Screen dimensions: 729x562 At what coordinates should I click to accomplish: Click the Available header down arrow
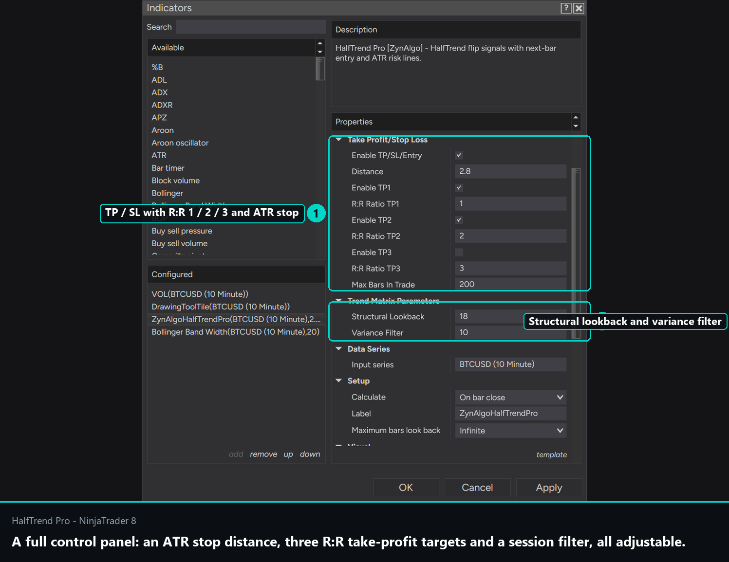(320, 52)
